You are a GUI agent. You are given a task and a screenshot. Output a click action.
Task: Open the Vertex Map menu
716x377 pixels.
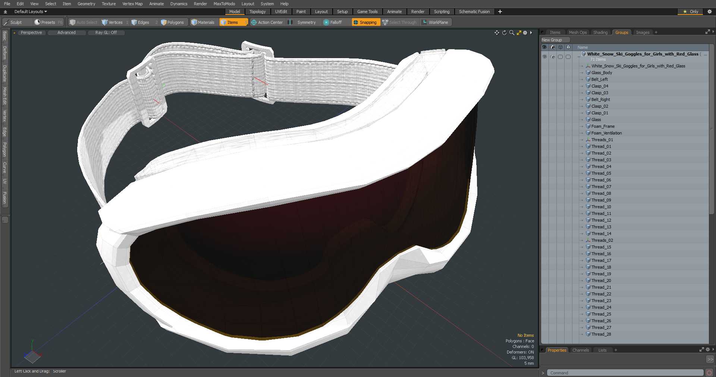pyautogui.click(x=132, y=4)
